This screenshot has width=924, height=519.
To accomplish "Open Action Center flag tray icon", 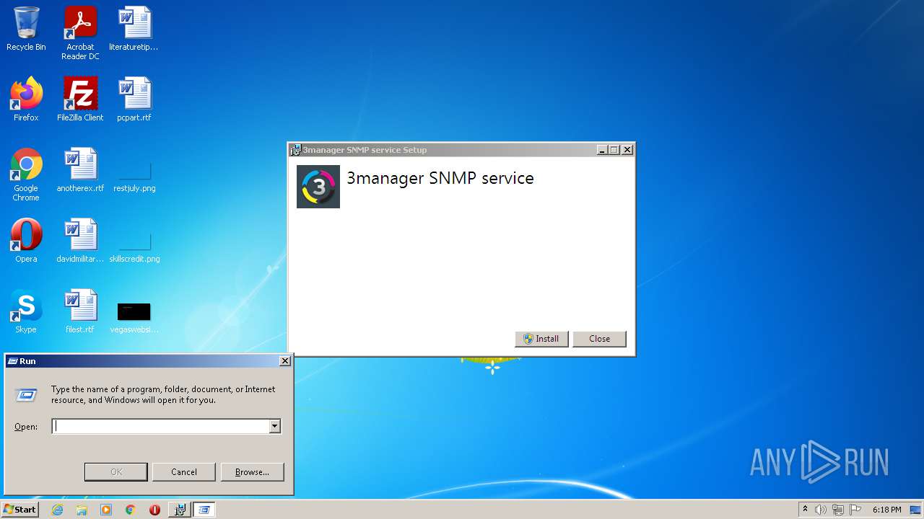I will pos(855,510).
